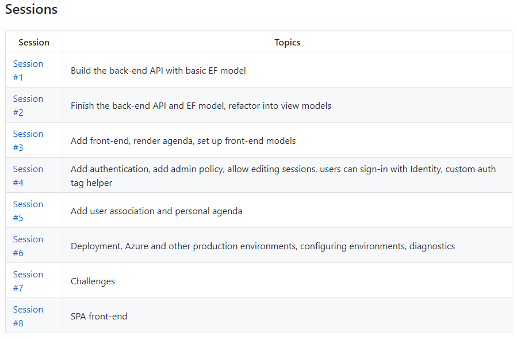Click the Topics column header

point(287,42)
